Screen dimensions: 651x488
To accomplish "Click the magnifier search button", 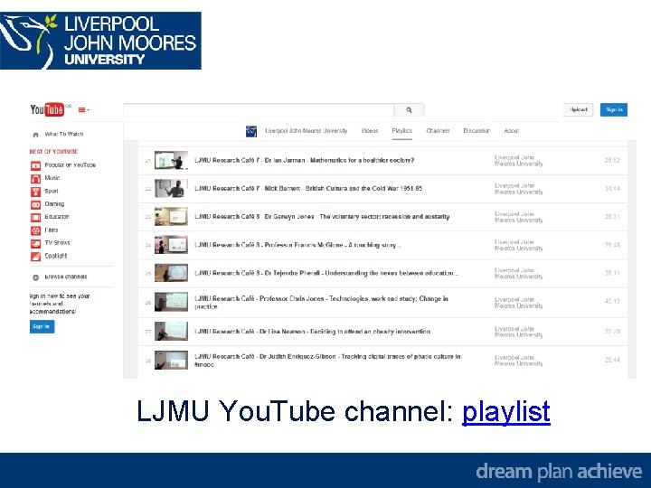I will (409, 110).
